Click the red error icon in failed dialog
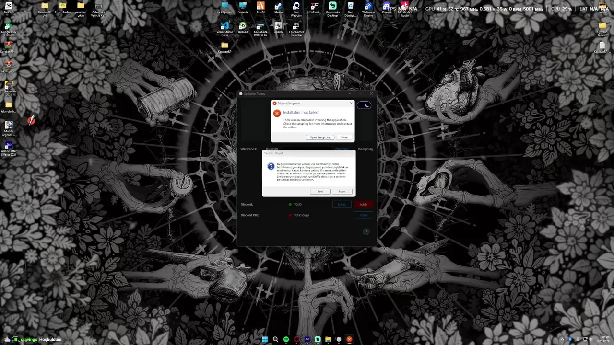The width and height of the screenshot is (614, 345). [277, 114]
